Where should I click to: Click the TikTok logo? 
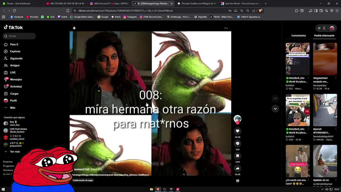coord(13,27)
